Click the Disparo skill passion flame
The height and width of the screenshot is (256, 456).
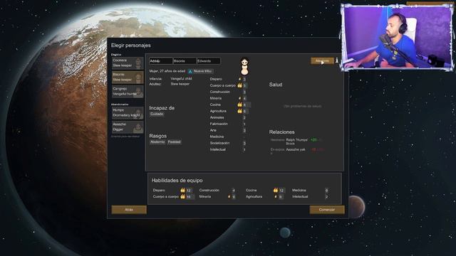[x=240, y=79]
